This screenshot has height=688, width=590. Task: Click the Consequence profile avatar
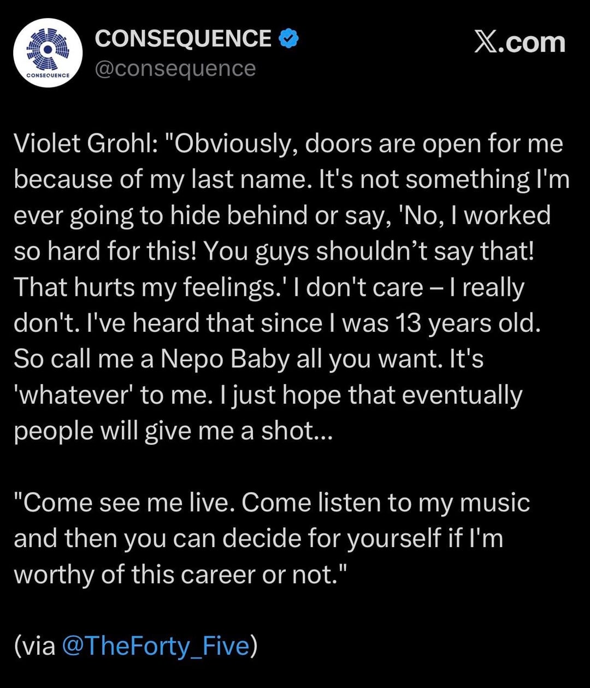(x=48, y=53)
